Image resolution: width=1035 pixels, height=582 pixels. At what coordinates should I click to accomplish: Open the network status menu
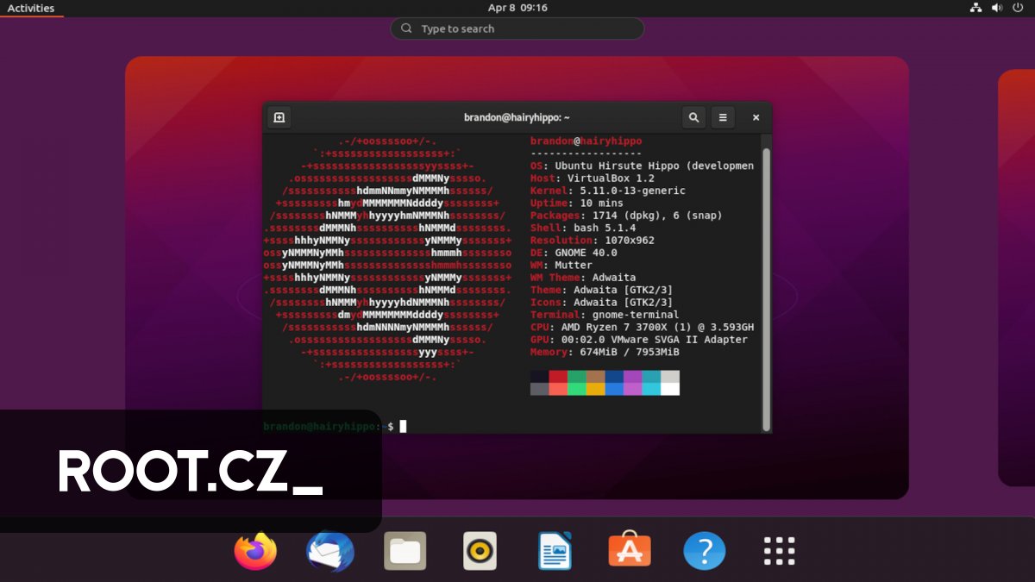(976, 8)
